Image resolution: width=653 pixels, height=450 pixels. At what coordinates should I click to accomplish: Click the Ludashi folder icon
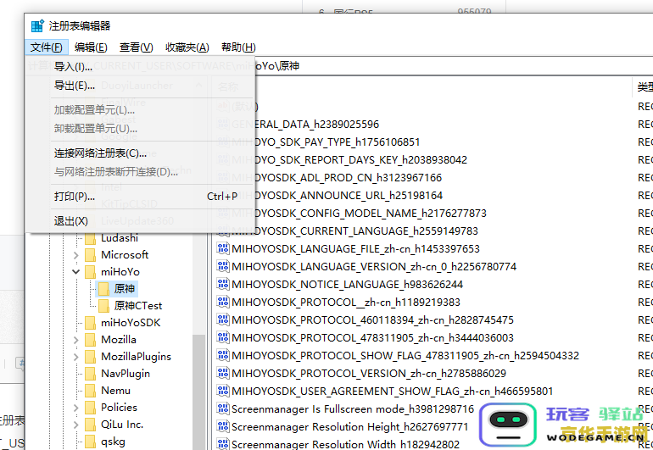tap(91, 238)
